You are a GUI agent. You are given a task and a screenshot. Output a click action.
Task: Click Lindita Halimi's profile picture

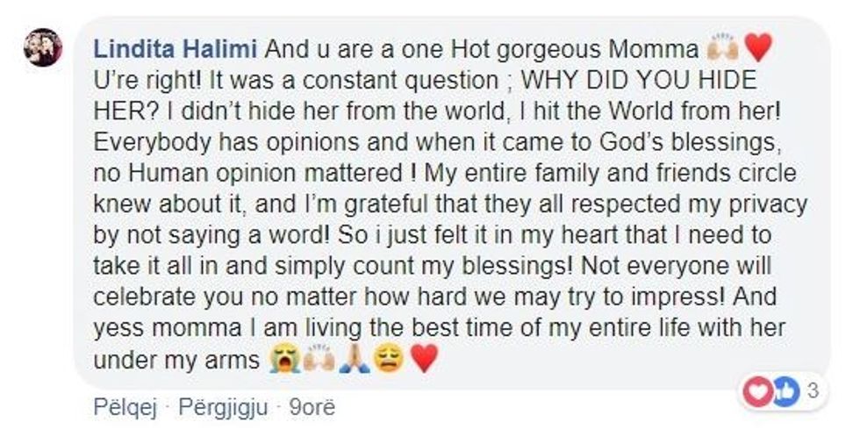(x=43, y=47)
